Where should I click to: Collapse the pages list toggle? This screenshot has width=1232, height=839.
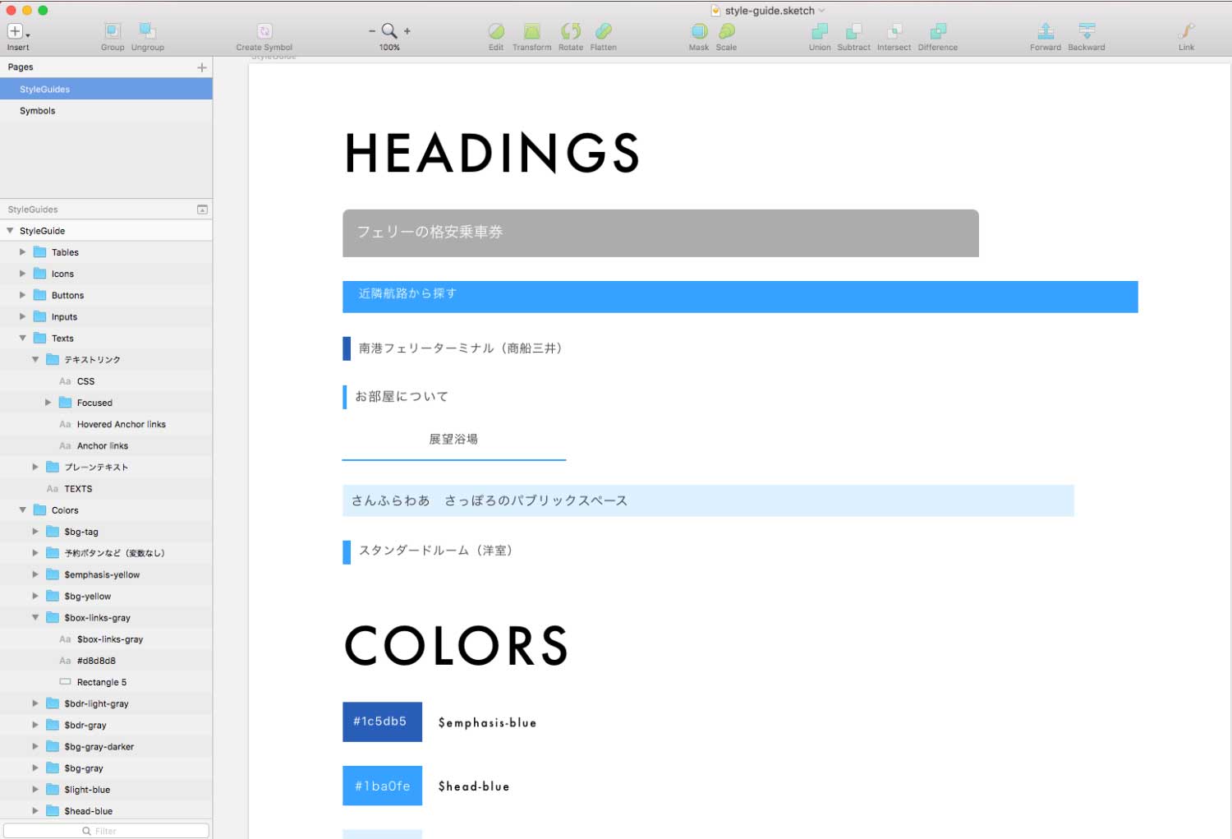pyautogui.click(x=202, y=210)
